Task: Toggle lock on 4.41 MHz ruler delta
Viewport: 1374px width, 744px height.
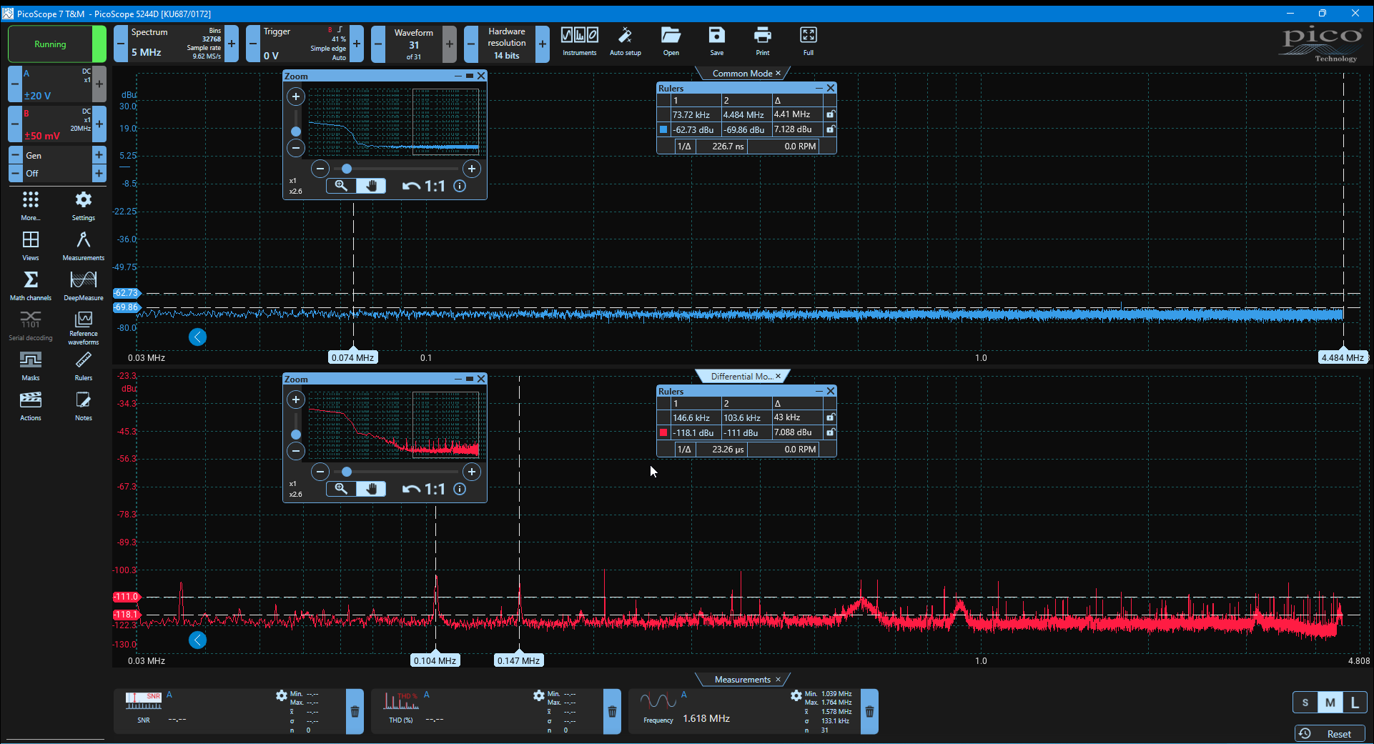Action: coord(830,114)
